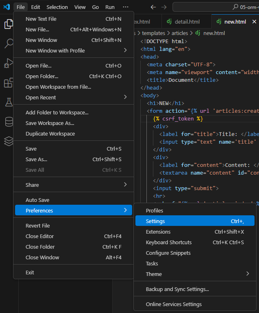The width and height of the screenshot is (259, 313).
Task: Click the articles breadcrumb
Action: tap(179, 33)
